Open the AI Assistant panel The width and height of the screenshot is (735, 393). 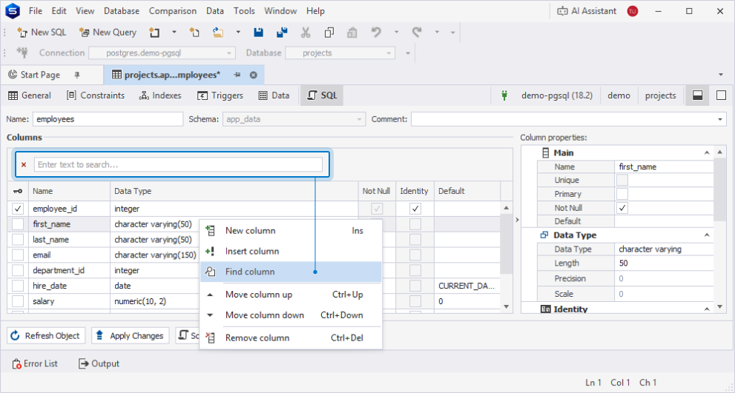[x=587, y=11]
